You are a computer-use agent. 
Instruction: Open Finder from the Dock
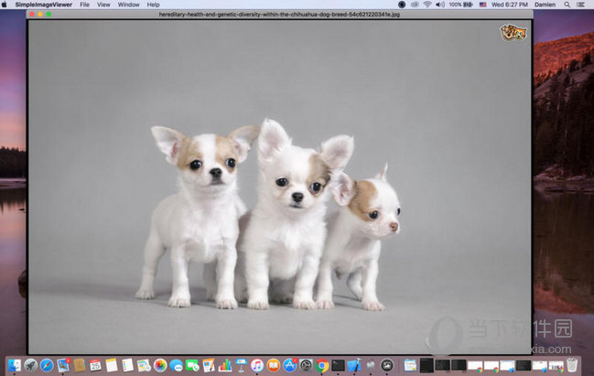coord(15,365)
